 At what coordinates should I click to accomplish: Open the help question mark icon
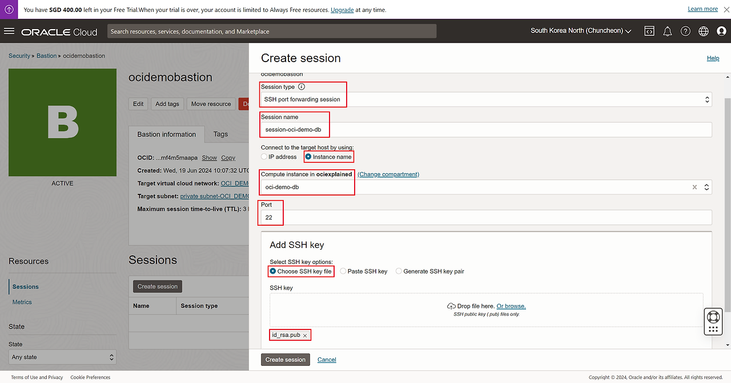(685, 31)
